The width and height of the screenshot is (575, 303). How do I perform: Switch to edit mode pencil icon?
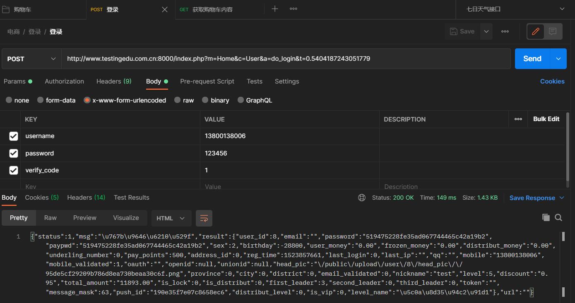point(536,31)
